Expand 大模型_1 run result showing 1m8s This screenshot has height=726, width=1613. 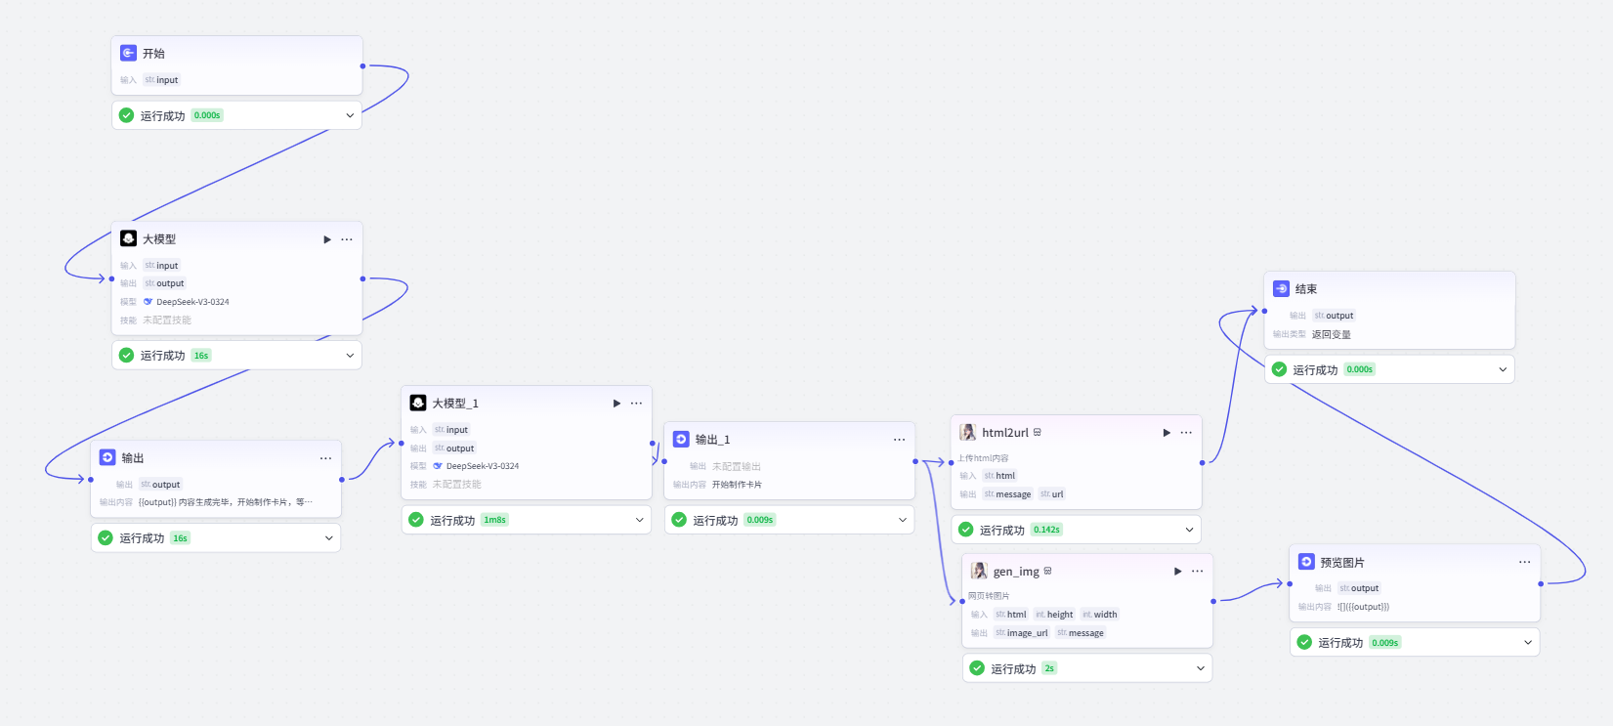640,520
